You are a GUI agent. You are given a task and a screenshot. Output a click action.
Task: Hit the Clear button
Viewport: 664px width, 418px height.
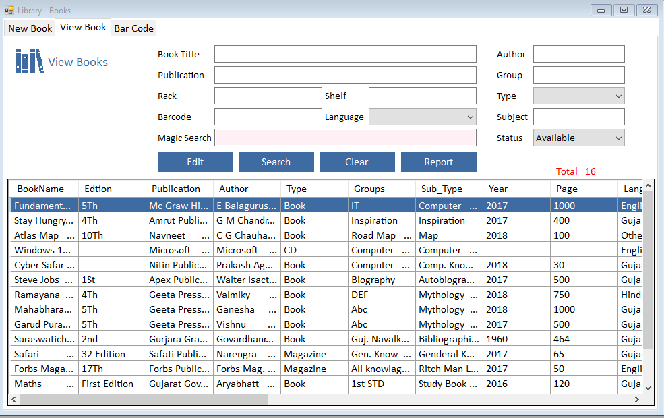pyautogui.click(x=357, y=162)
